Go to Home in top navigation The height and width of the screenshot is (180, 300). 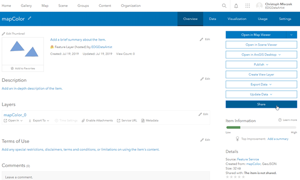coord(6,6)
